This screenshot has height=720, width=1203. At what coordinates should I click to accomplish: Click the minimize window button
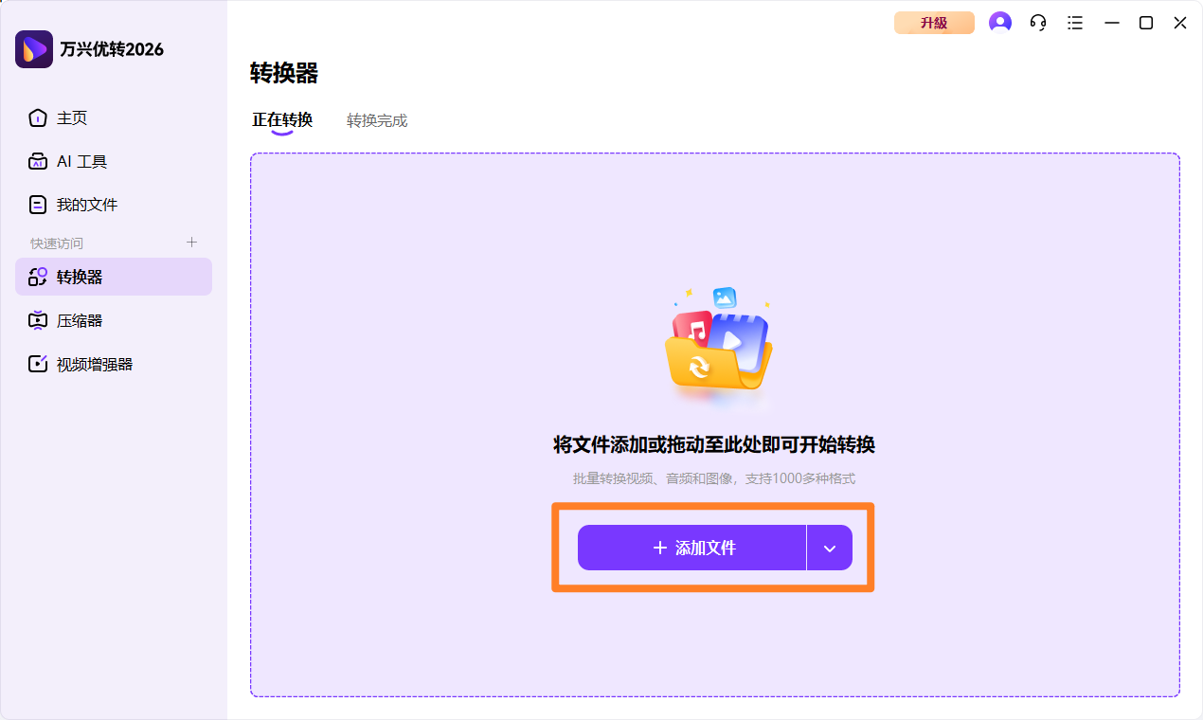pyautogui.click(x=1112, y=22)
